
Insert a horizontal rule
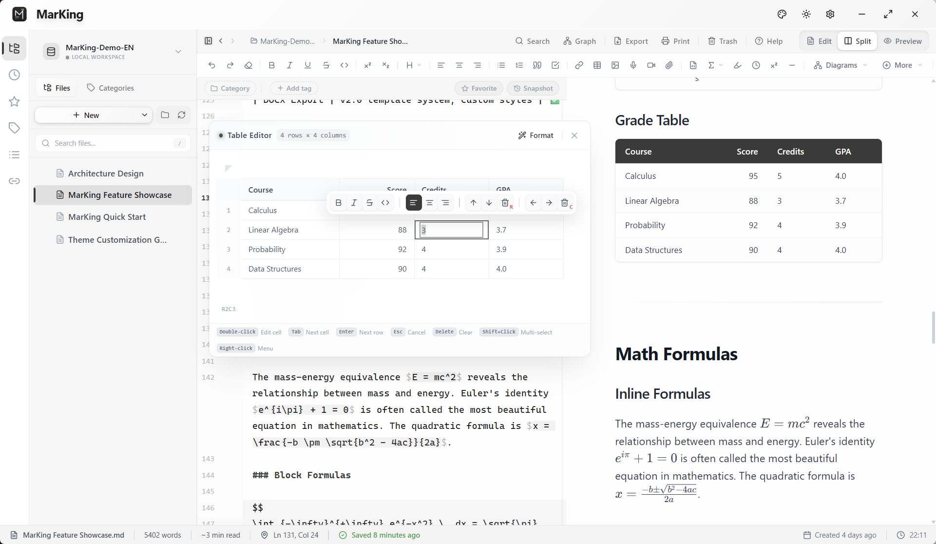(792, 65)
